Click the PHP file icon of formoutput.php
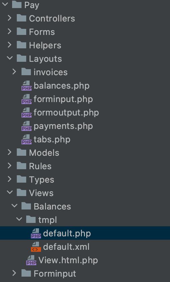The height and width of the screenshot is (282, 170). [27, 112]
